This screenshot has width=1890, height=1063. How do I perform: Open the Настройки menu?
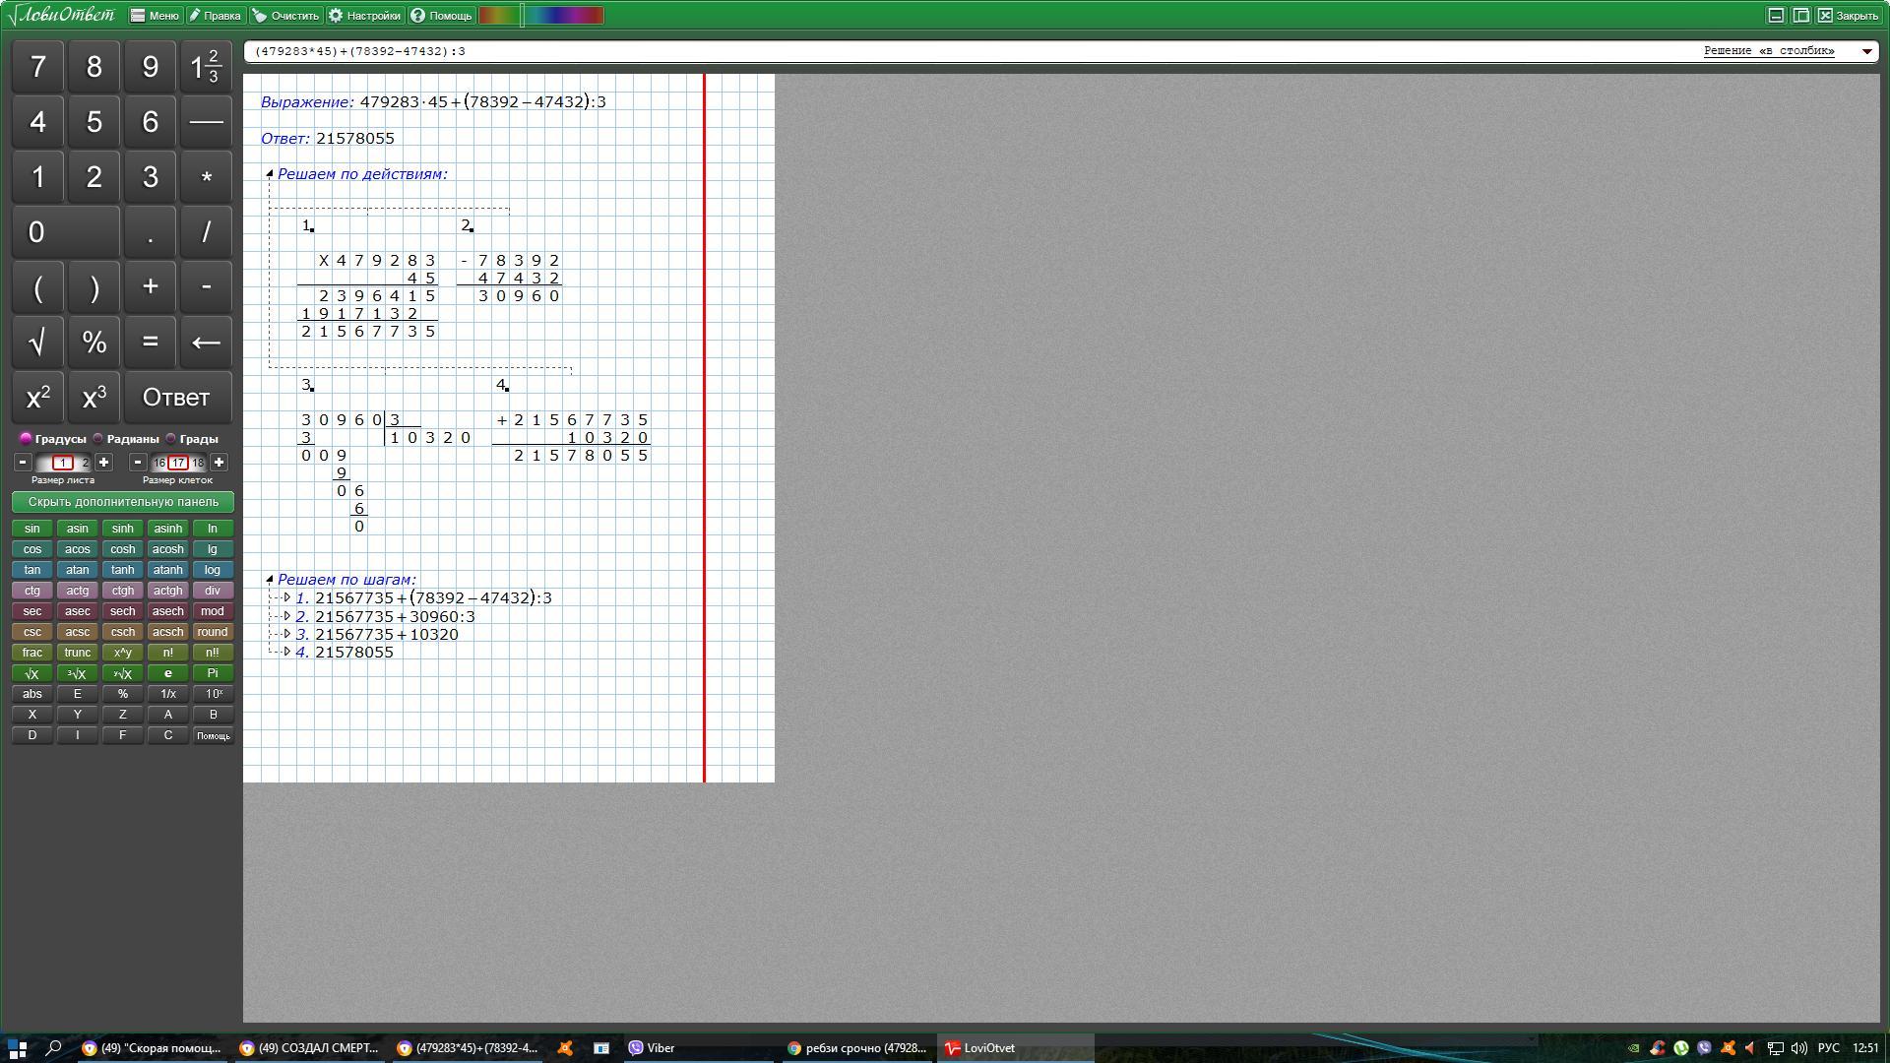[364, 16]
